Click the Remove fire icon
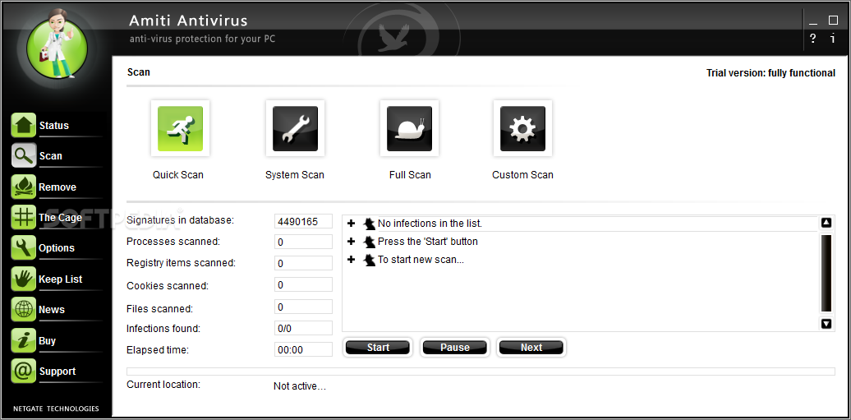851x420 pixels. point(23,187)
